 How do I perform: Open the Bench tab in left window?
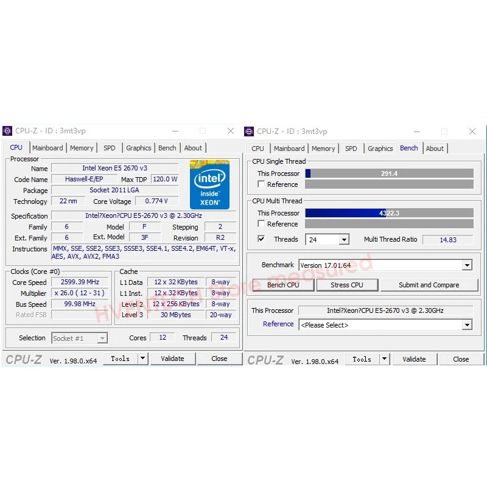[x=167, y=148]
